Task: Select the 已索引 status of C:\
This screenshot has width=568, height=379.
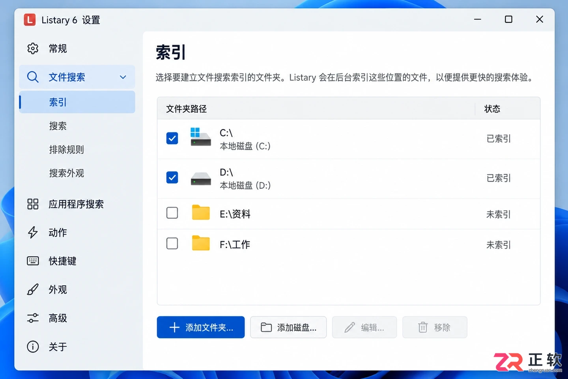Action: (x=499, y=139)
